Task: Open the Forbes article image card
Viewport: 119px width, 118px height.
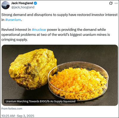Action: click(60, 75)
